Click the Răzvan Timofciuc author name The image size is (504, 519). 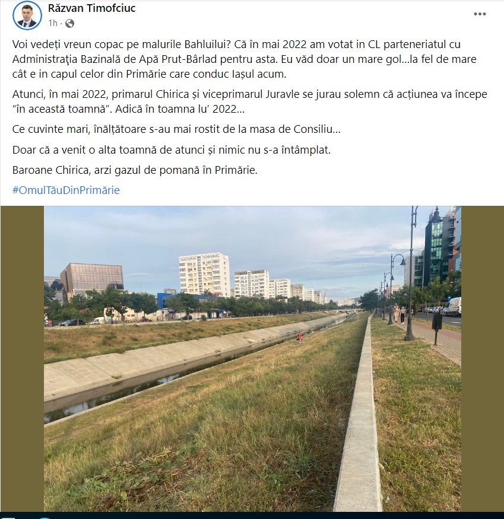click(x=92, y=8)
